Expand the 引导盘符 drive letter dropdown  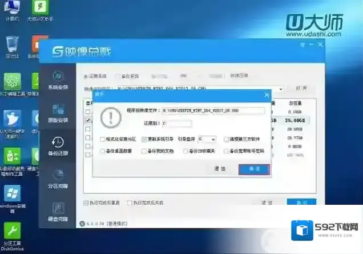[213, 139]
